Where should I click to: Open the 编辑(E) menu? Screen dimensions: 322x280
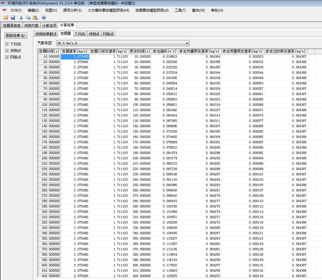pyautogui.click(x=33, y=10)
